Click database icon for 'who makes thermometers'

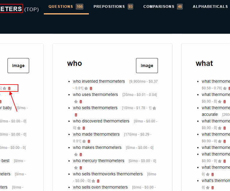coord(81,155)
